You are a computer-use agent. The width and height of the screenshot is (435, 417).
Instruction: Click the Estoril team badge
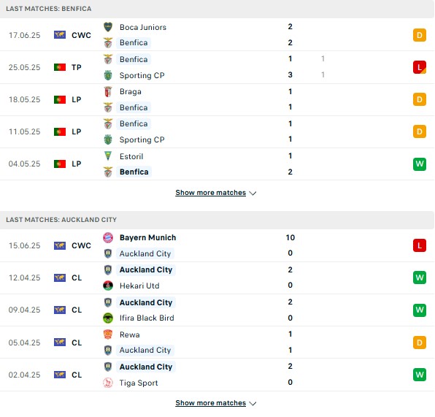(x=108, y=156)
